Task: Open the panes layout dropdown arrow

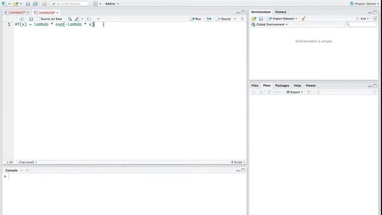Action: (x=100, y=4)
